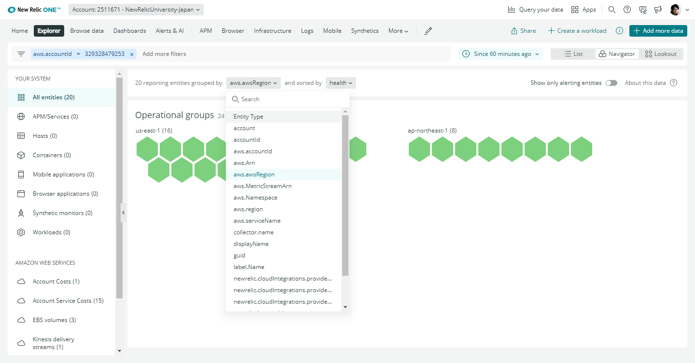The width and height of the screenshot is (695, 363).
Task: Select the first ap-northeast-1 hexagon entity
Action: point(420,149)
